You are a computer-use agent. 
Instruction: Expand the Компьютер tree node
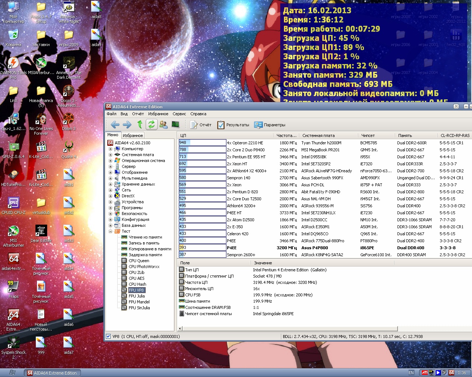pos(110,149)
